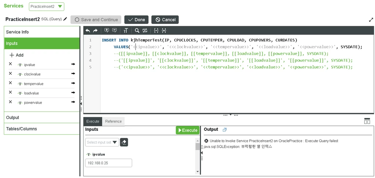The image size is (375, 178).
Task: Remove comment from selected SQL lines
Action: 114,30
